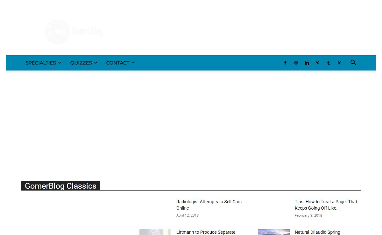
Task: Open the GomerBlog Instagram icon
Action: (x=296, y=63)
